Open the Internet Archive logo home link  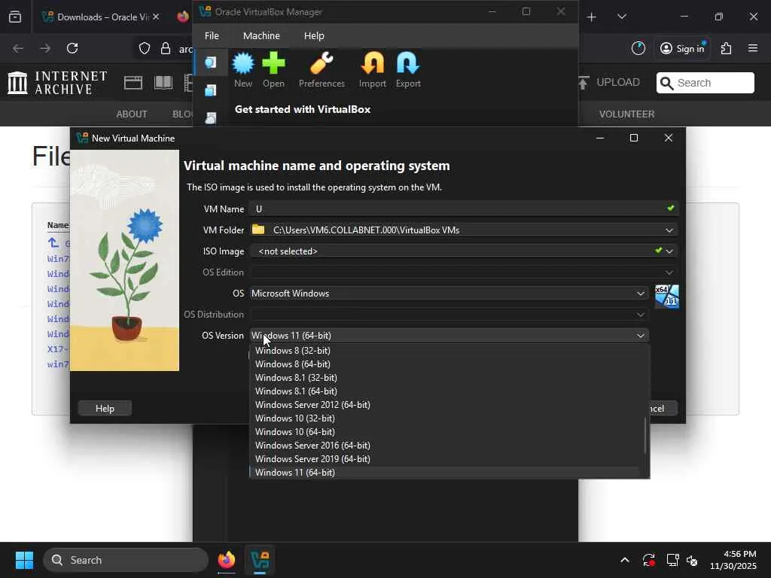(57, 83)
